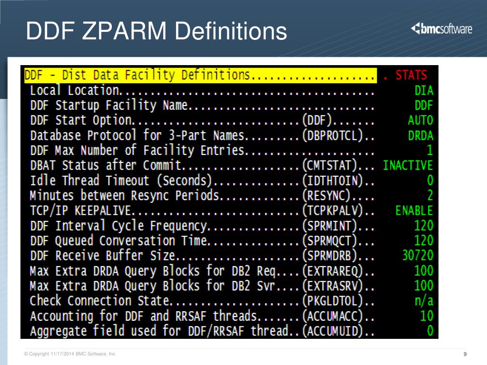Click the (IDTHTOIN) parameter name
Screen dimensions: 487x365
(x=332, y=180)
